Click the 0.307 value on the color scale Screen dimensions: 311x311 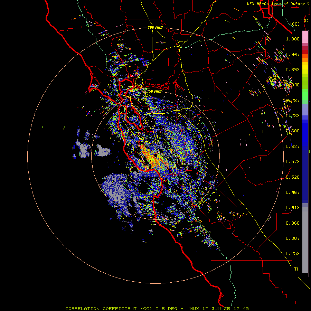pos(293,238)
